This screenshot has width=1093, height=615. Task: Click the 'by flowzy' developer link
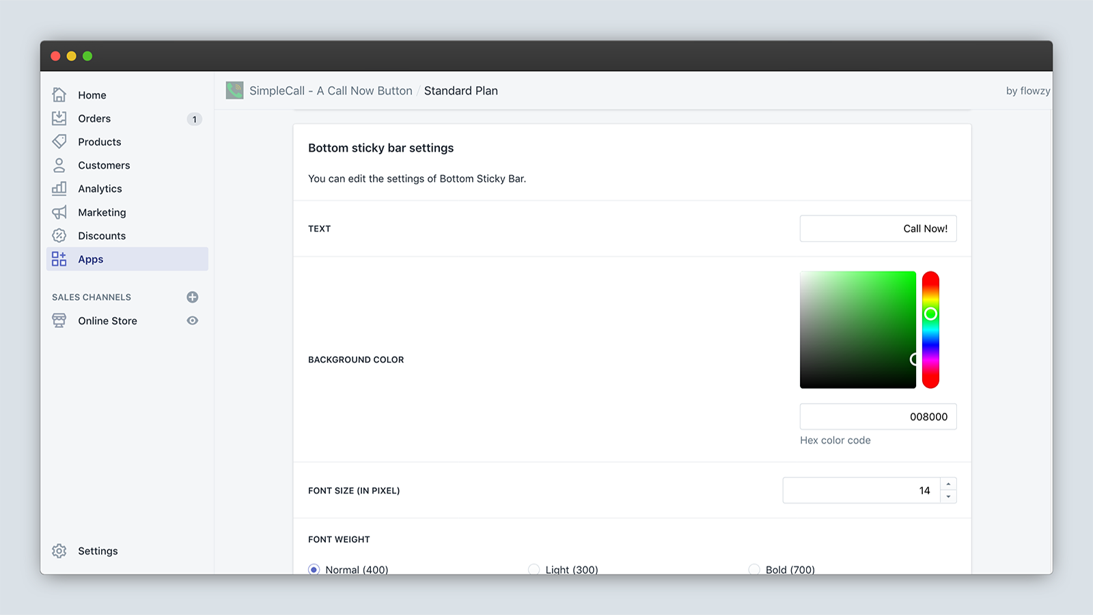click(1027, 90)
